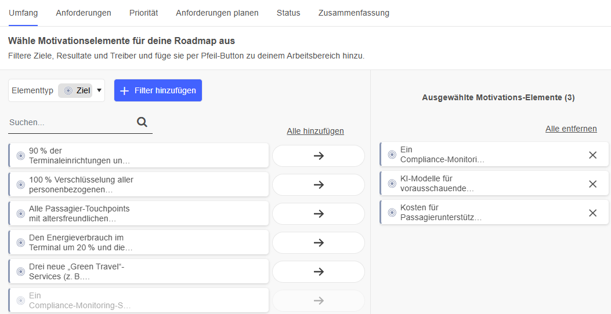Remove 'KI-Modelle für vorausschauende' selected element
This screenshot has width=611, height=314.
coord(592,184)
